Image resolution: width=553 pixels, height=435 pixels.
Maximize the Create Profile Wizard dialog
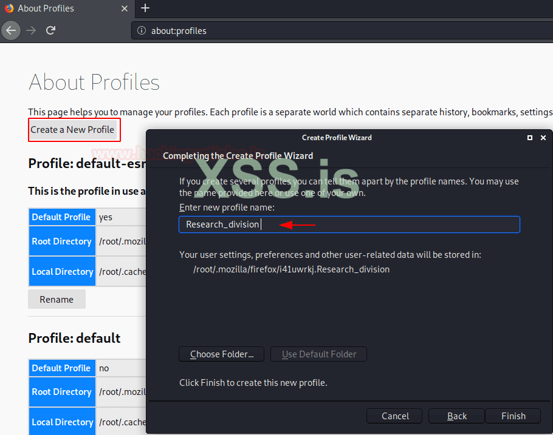530,138
